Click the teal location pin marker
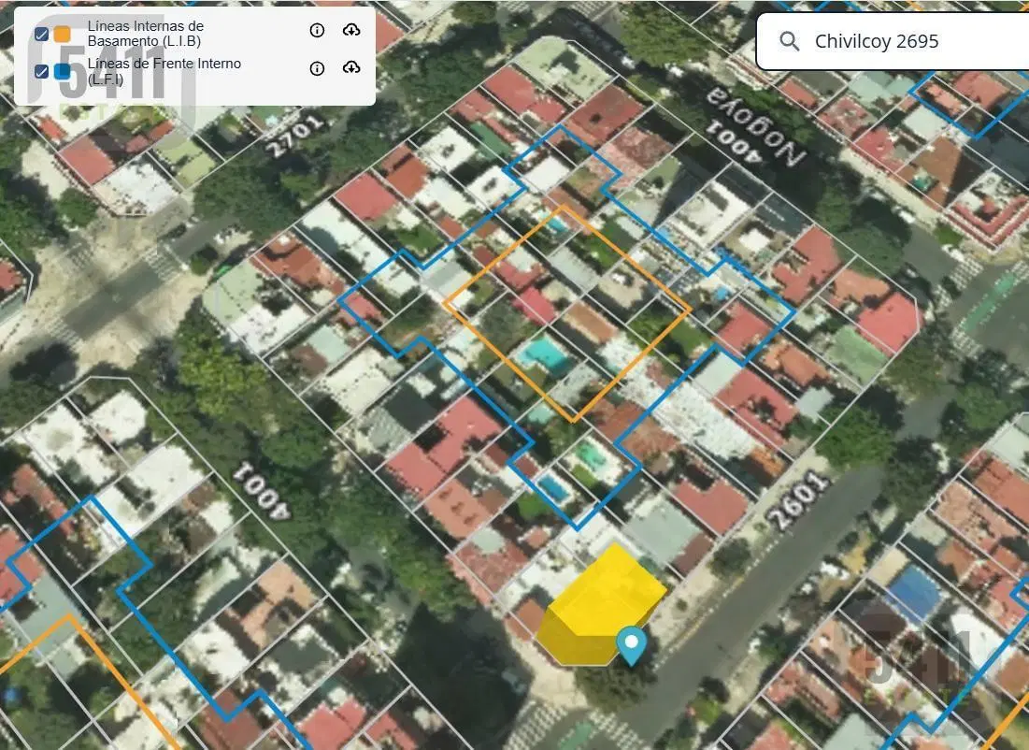The width and height of the screenshot is (1029, 750). [632, 645]
